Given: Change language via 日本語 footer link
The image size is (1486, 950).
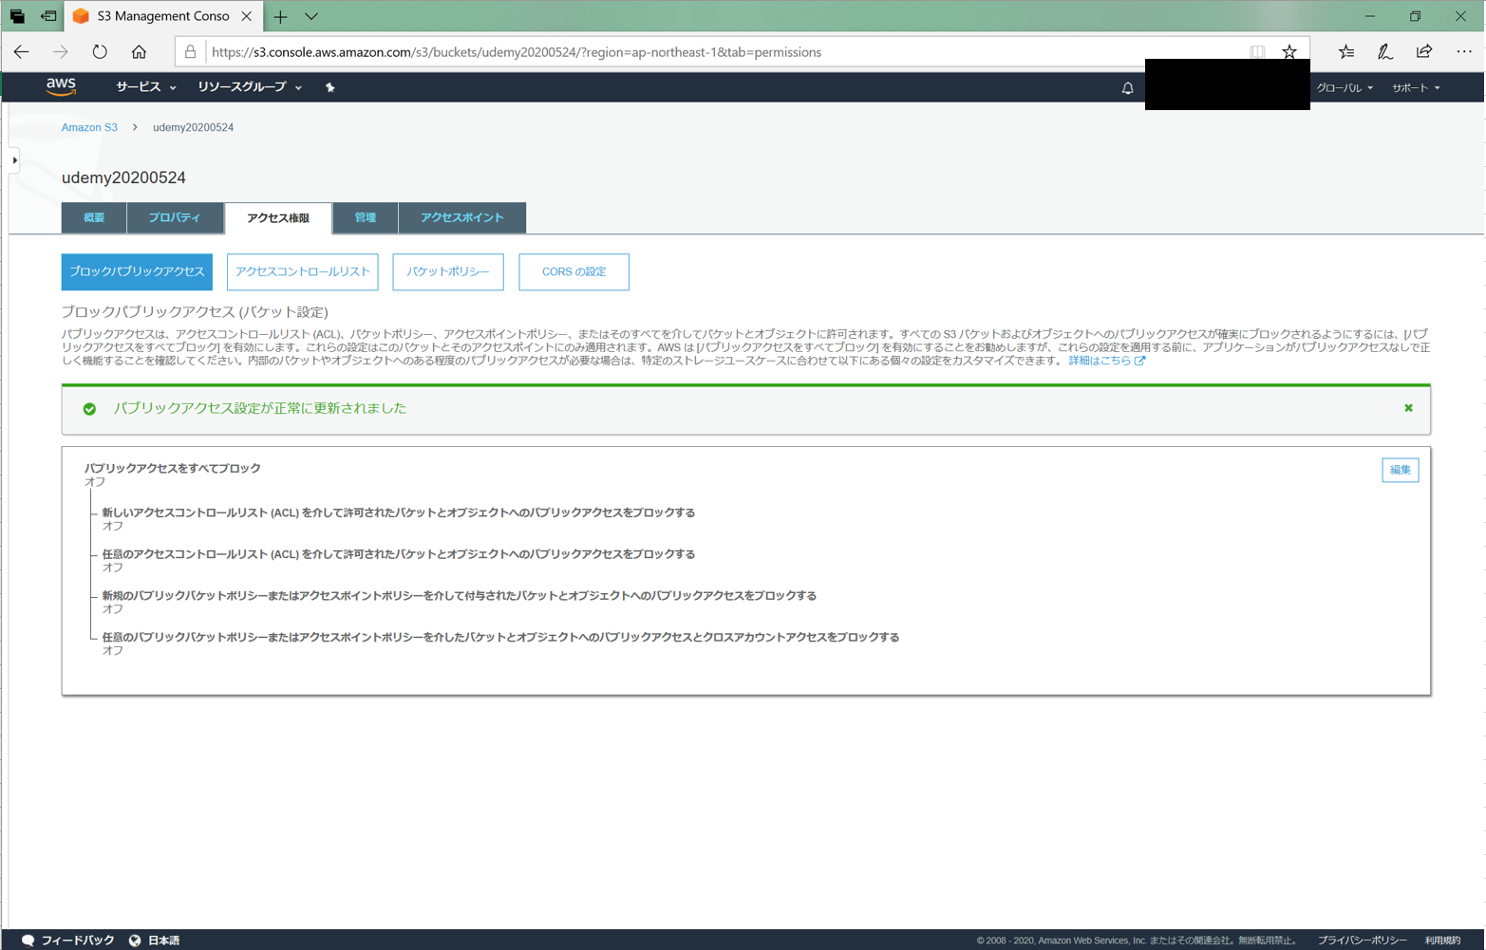Looking at the screenshot, I should click(x=163, y=941).
